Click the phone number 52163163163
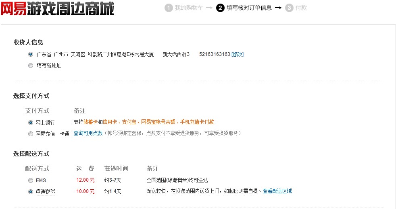The image size is (396, 209). tap(215, 54)
